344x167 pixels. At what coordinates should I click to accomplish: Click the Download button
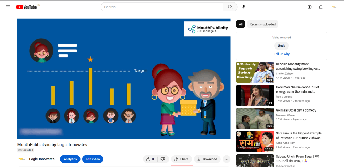pos(207,159)
